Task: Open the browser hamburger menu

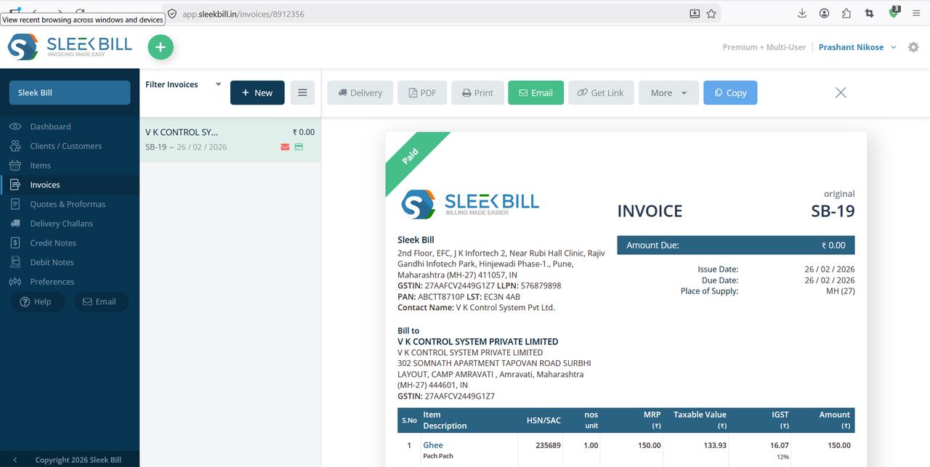Action: click(x=917, y=13)
